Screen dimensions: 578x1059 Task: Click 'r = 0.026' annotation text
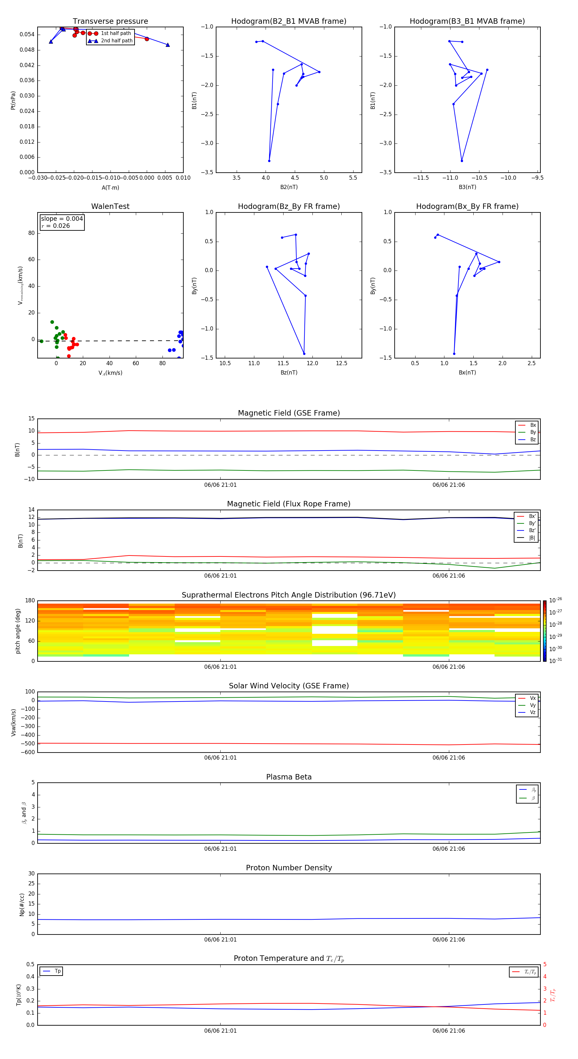56,226
